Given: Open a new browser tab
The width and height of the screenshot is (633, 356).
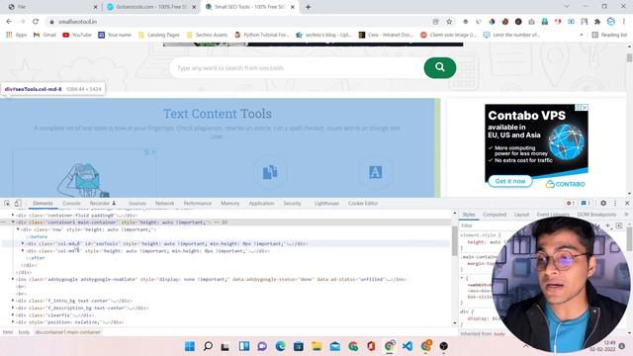Looking at the screenshot, I should [308, 7].
